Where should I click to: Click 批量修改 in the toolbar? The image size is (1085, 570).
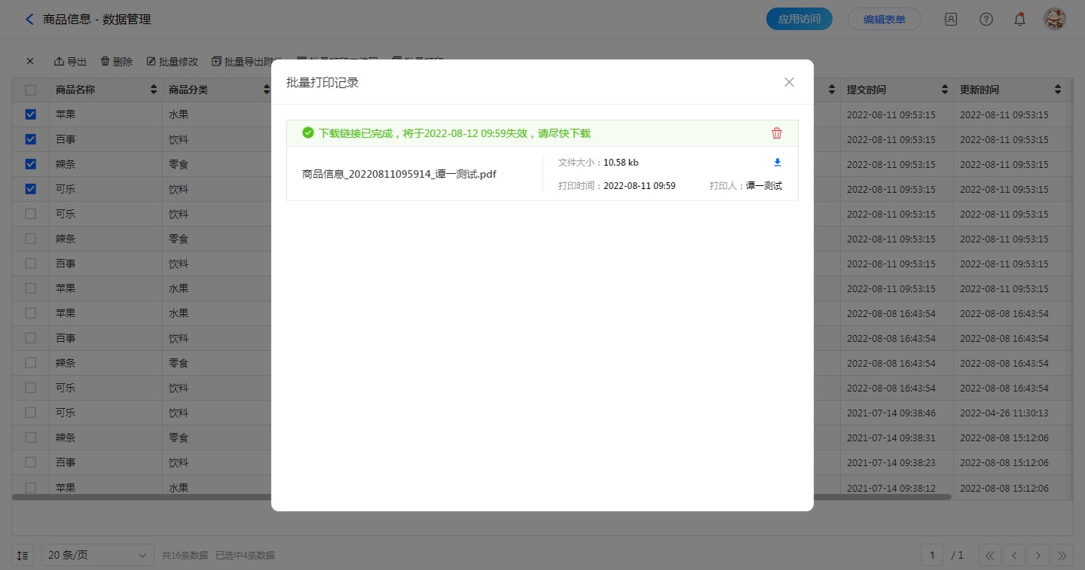(x=172, y=62)
